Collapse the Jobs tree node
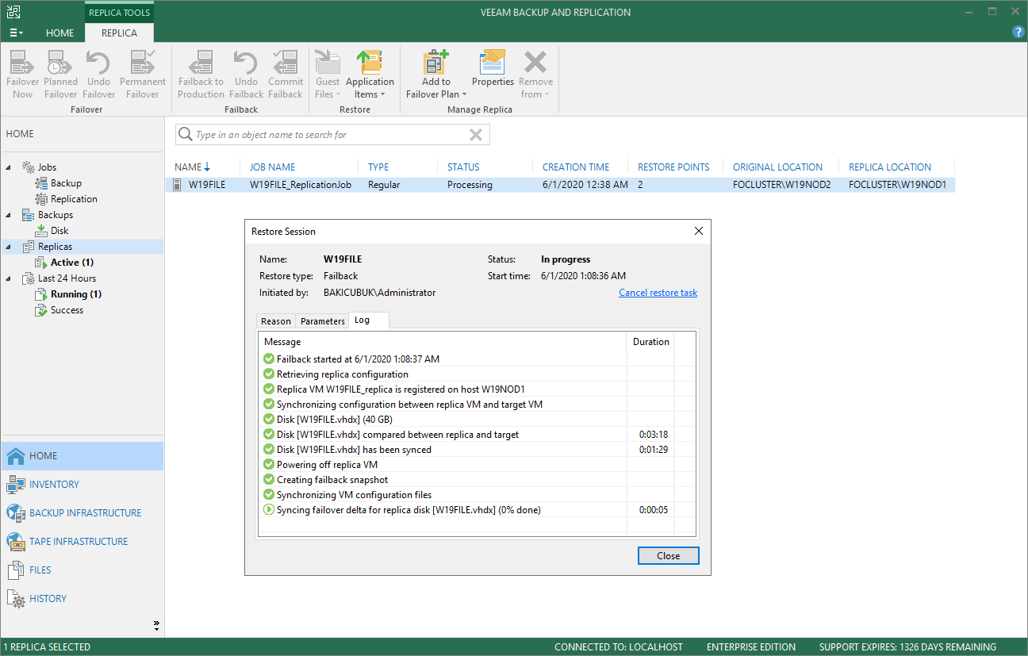1028x656 pixels. click(x=10, y=167)
